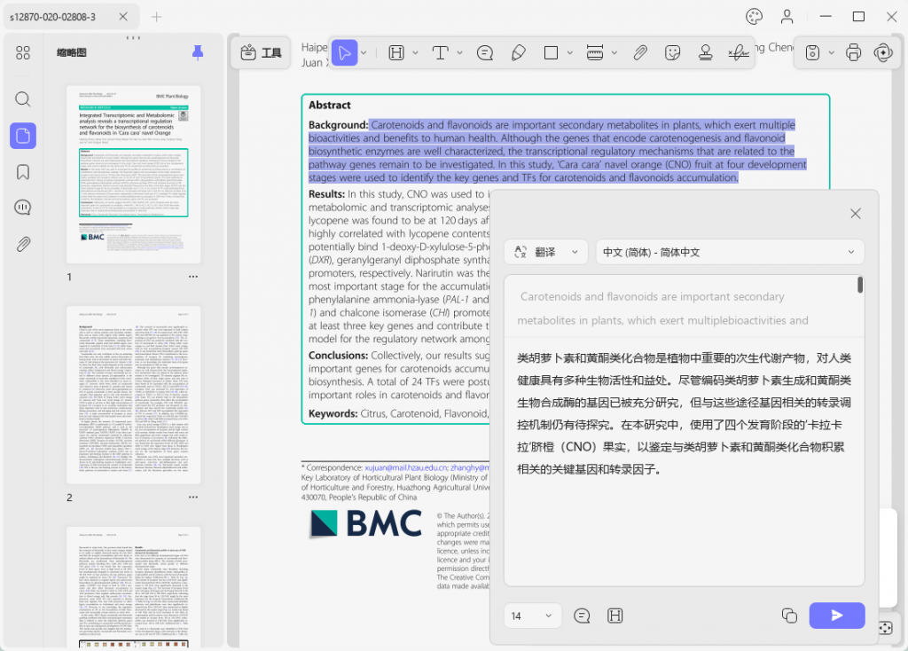
Task: Select the attachment paperclip tool
Action: [x=640, y=52]
